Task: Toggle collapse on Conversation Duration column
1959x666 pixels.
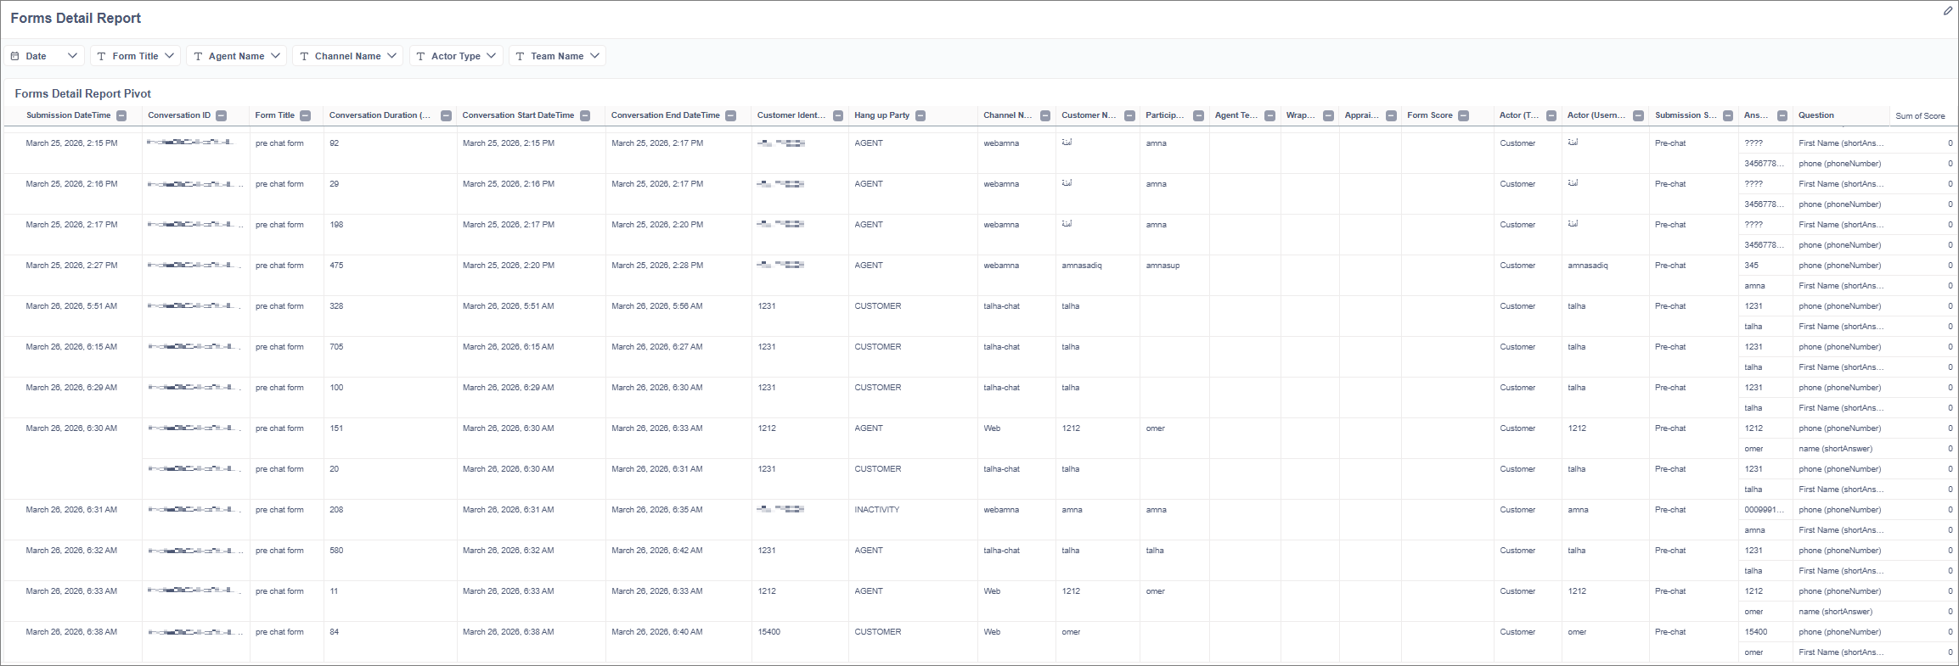Action: tap(446, 116)
